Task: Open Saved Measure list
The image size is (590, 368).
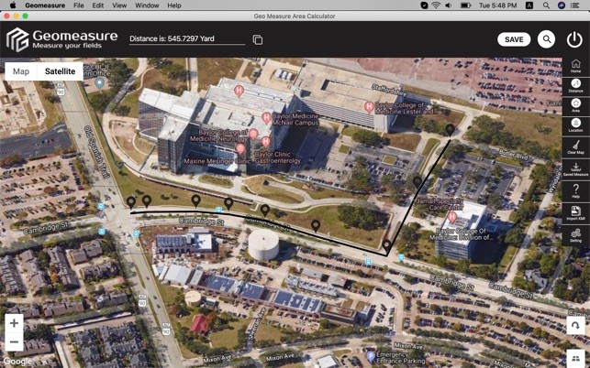Action: (x=575, y=168)
